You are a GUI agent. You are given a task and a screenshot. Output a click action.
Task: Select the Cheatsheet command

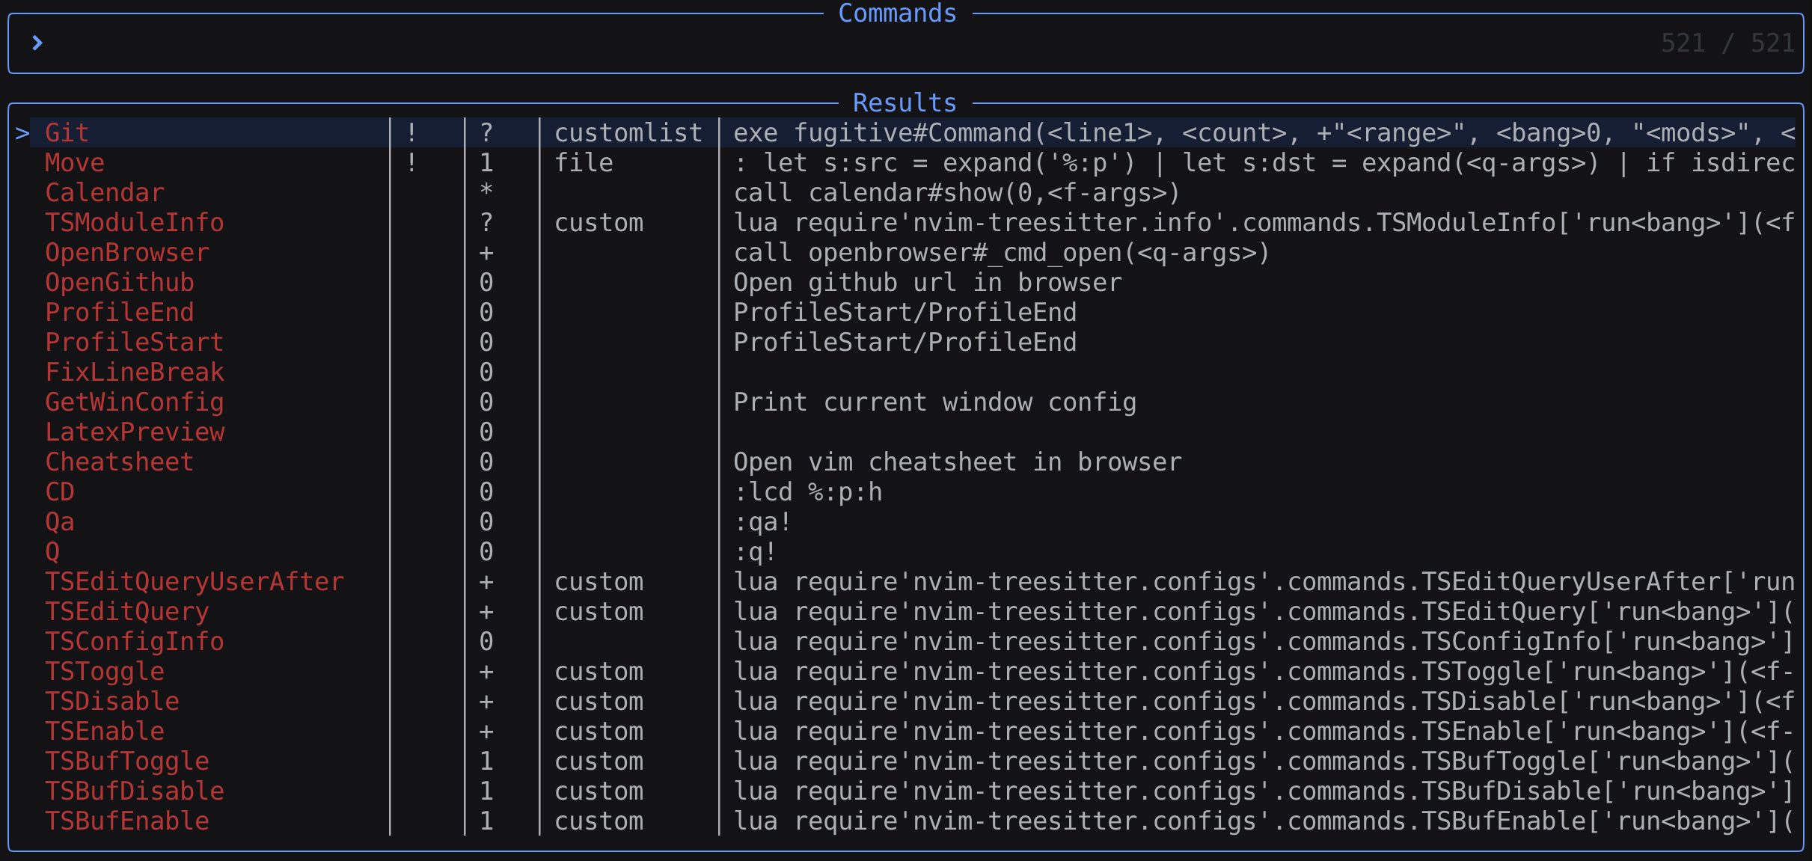coord(120,462)
